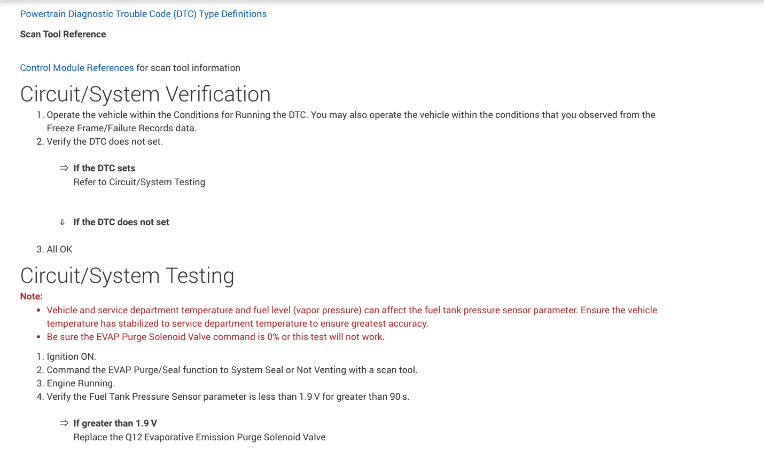This screenshot has width=764, height=451.
Task: Click the down arrow beside "If the DTC does not set"
Action: click(63, 222)
